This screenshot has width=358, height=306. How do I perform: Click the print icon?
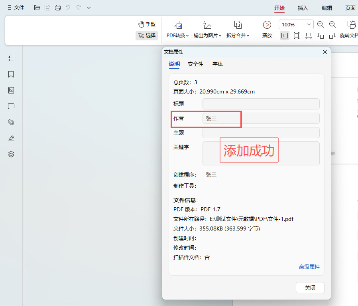pos(58,8)
